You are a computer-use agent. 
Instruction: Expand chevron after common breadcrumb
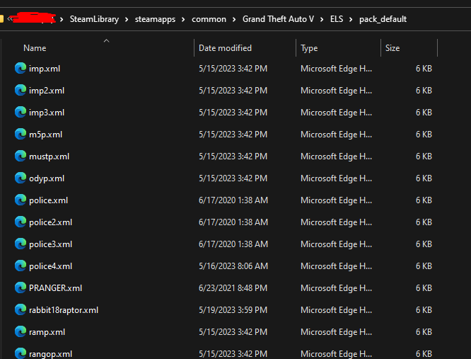point(234,20)
